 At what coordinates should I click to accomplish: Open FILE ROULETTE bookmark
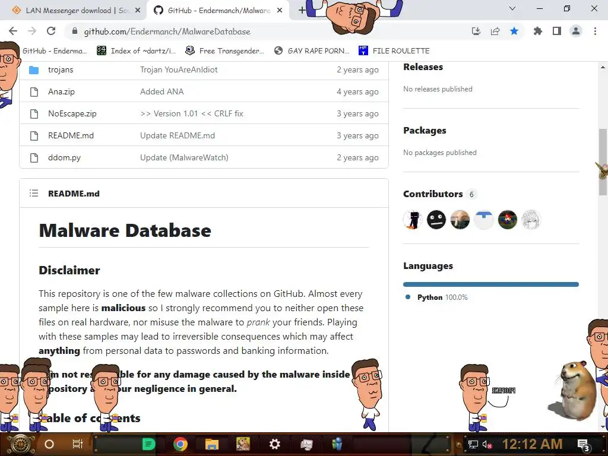(x=394, y=51)
